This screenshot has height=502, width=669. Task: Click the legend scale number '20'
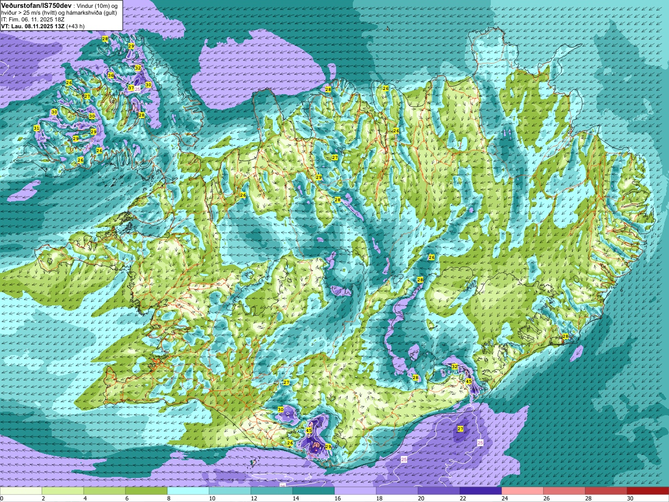(x=421, y=498)
